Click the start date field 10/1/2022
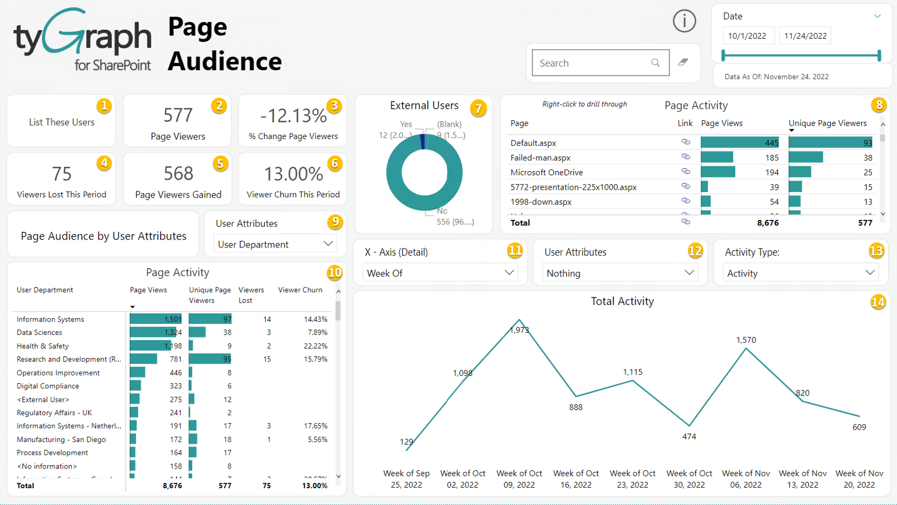This screenshot has width=897, height=505. tap(747, 36)
